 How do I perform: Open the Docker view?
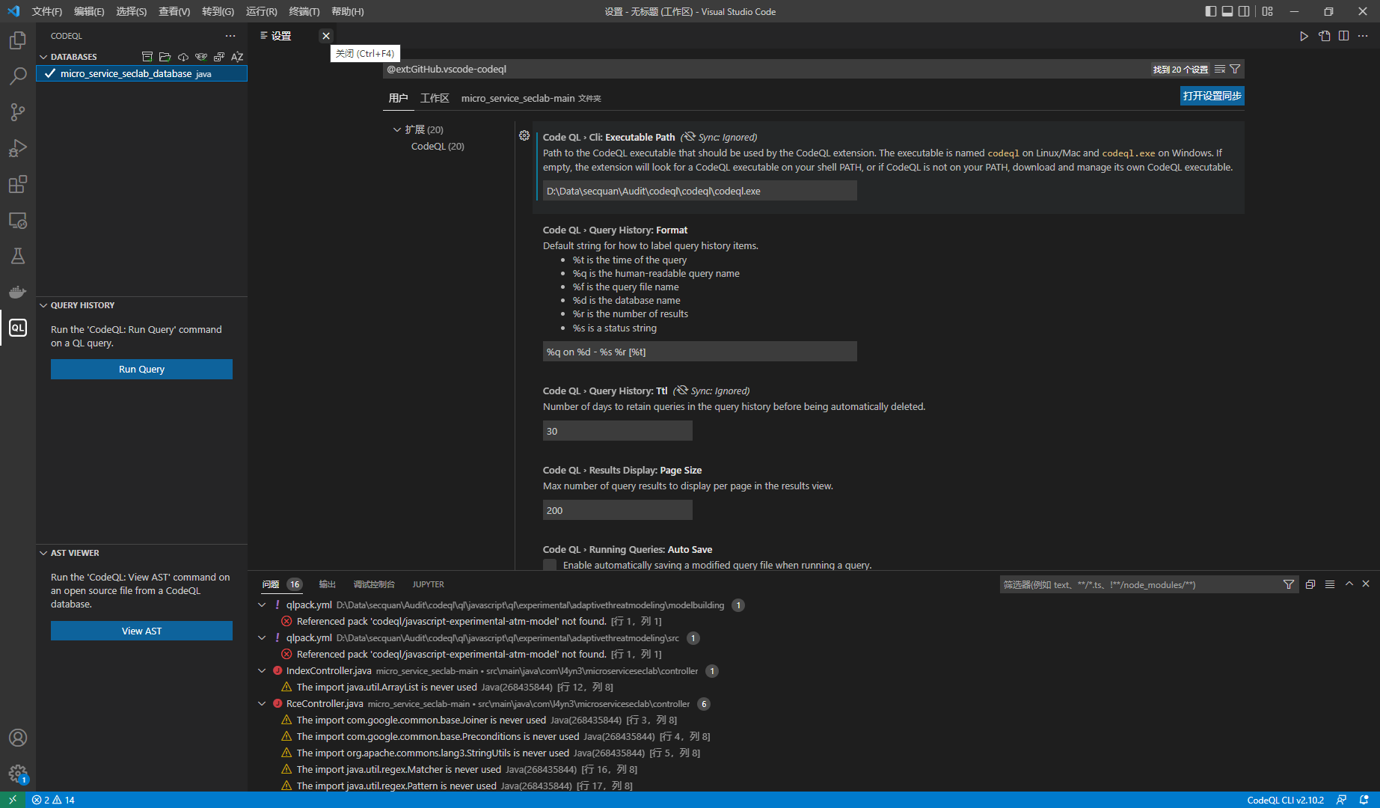pos(18,292)
